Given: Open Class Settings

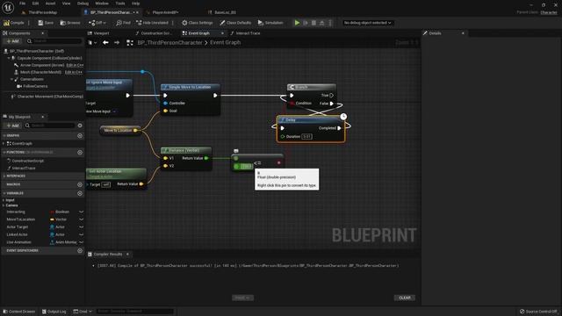Looking at the screenshot, I should coord(197,23).
